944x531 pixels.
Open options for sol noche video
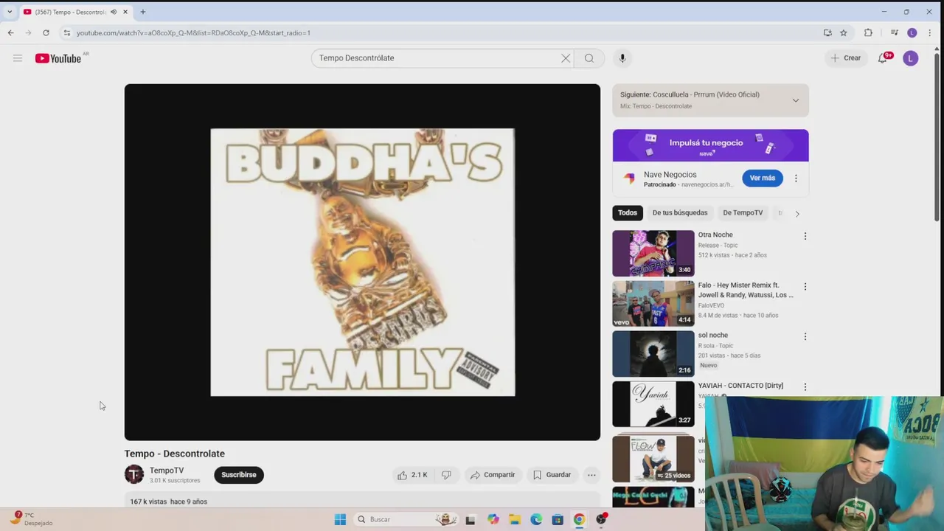click(805, 336)
